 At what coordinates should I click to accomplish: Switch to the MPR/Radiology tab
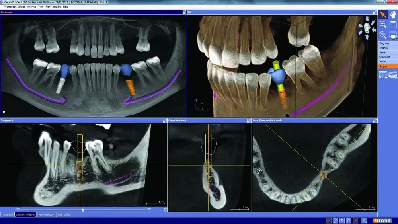coord(46,214)
